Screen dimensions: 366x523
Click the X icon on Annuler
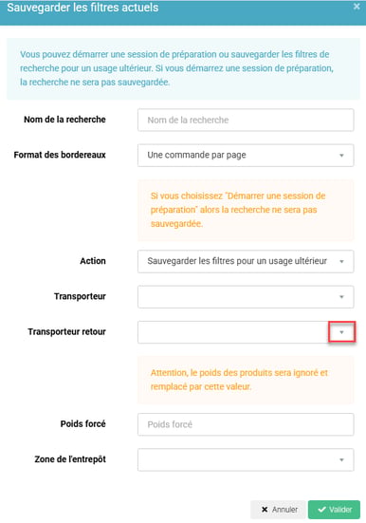(x=265, y=510)
